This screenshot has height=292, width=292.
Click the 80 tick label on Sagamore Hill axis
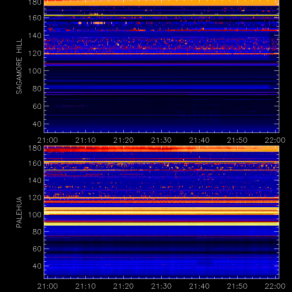(37, 88)
